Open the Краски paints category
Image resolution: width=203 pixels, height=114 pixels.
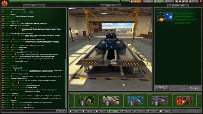pos(114,111)
